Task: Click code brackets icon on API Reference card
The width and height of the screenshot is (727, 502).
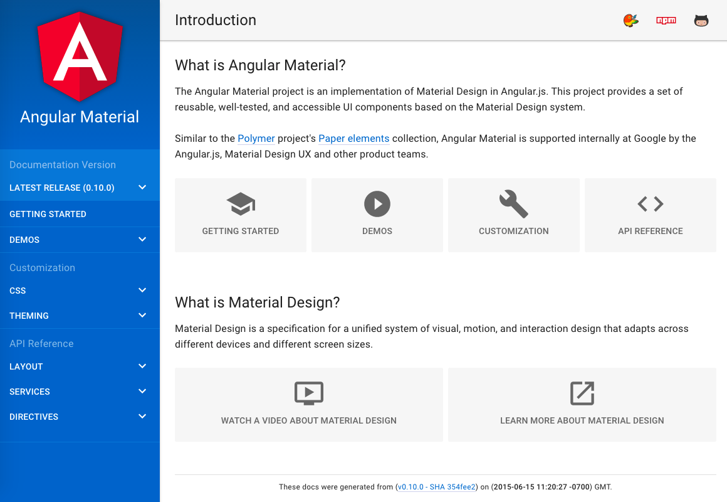Action: point(651,204)
